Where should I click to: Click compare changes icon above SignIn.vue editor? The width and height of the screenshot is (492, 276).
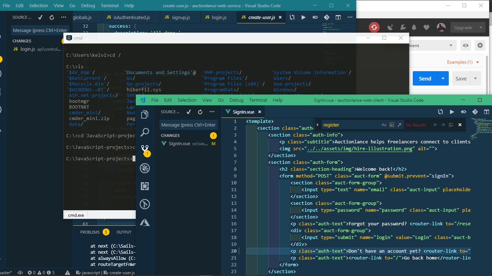440,112
